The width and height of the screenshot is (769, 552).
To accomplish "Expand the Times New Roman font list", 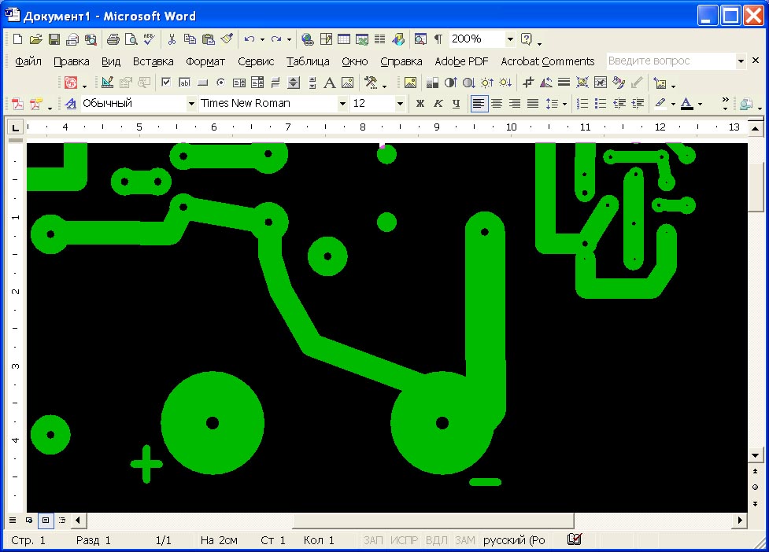I will 342,103.
